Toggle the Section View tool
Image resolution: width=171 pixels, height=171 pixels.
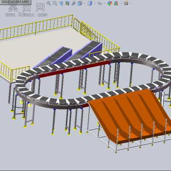(67, 3)
